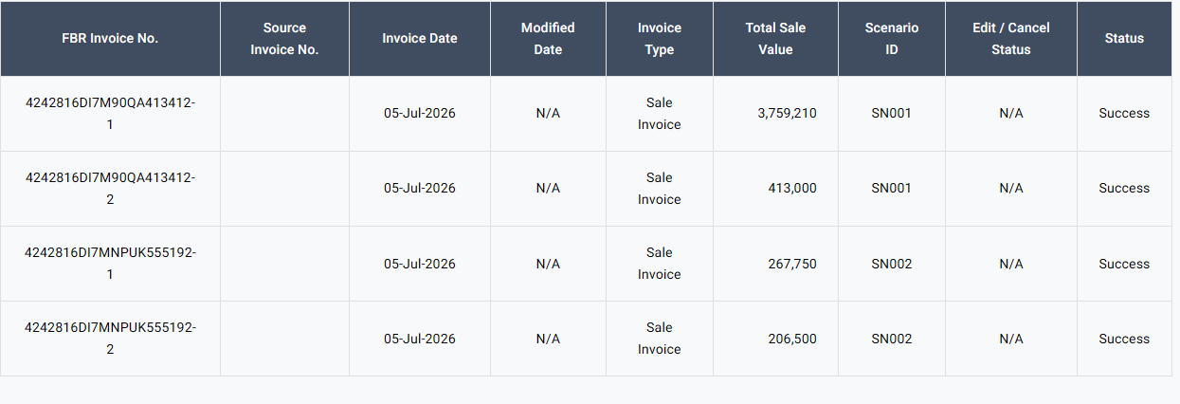The image size is (1180, 404).
Task: Select the Scenario ID column header
Action: (892, 39)
